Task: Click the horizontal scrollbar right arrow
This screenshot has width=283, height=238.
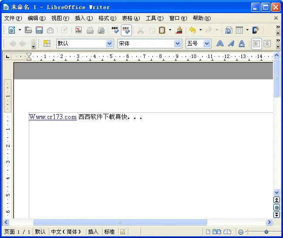Action: [x=269, y=222]
